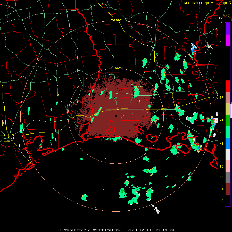Click the RA legend label
This screenshot has height=232, width=232.
point(221,132)
